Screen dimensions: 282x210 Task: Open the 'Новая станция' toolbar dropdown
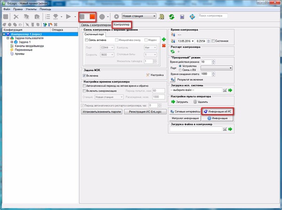tap(139, 16)
